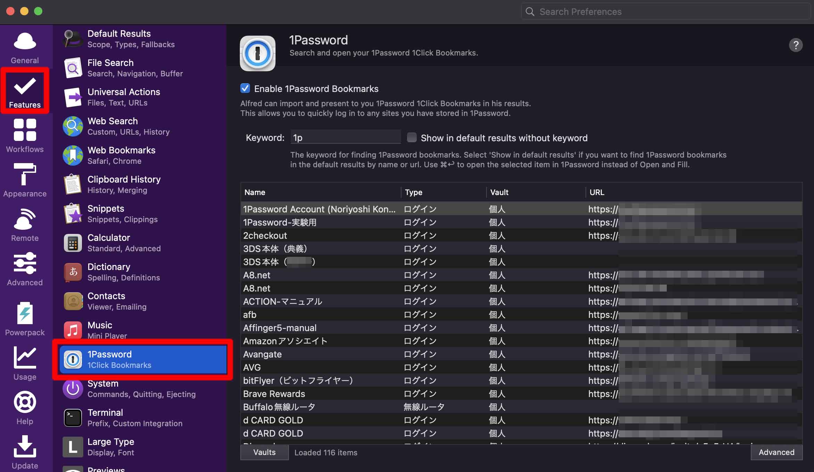Image resolution: width=814 pixels, height=472 pixels.
Task: Select the afb row
Action: coord(521,314)
